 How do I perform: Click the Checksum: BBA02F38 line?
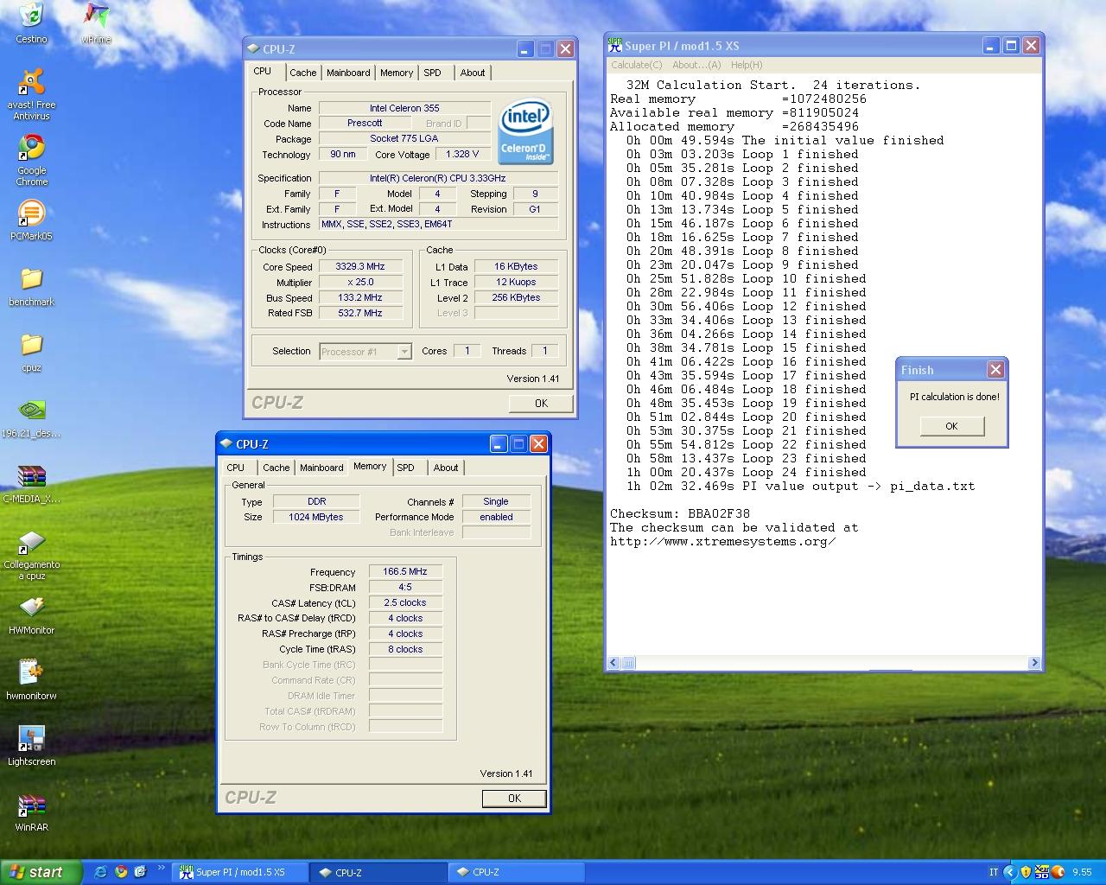pos(680,514)
